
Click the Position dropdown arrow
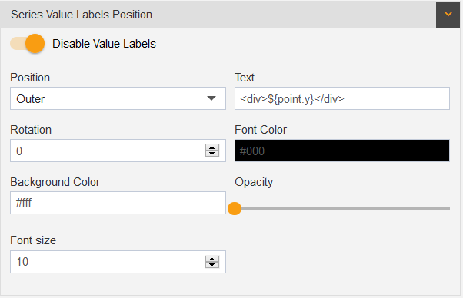click(x=212, y=98)
